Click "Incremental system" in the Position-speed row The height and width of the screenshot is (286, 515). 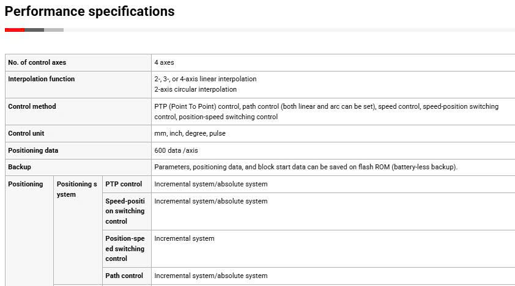[184, 238]
